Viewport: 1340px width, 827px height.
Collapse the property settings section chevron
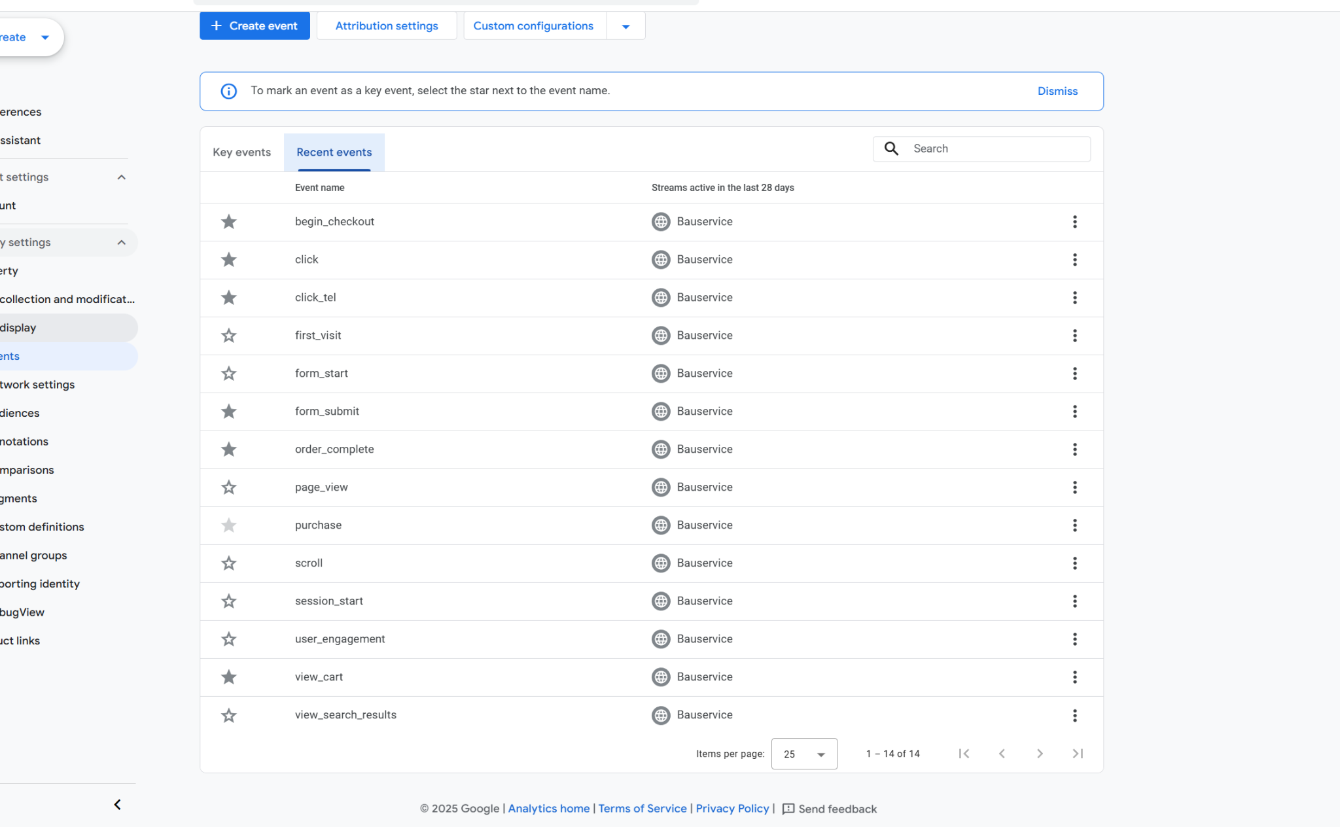coord(121,243)
